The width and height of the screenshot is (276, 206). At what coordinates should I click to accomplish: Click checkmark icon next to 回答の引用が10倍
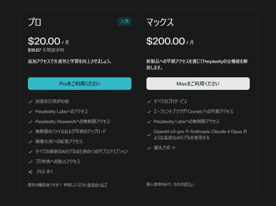pyautogui.click(x=30, y=101)
